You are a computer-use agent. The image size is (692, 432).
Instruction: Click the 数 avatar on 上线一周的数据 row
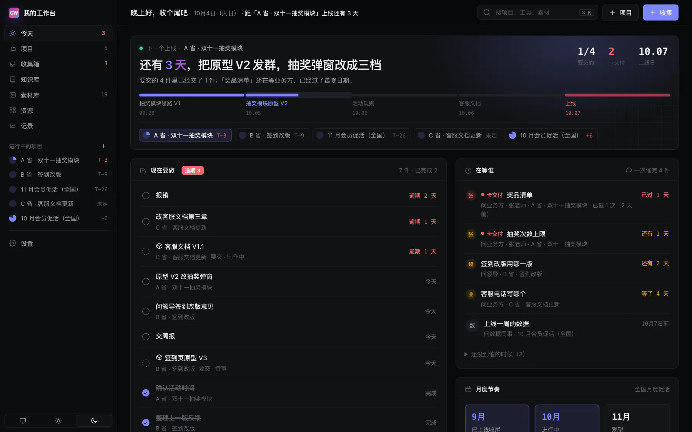472,326
